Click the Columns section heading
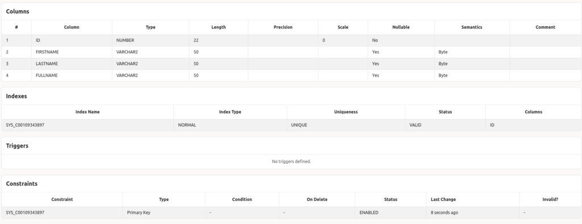This screenshot has width=582, height=224. point(18,11)
